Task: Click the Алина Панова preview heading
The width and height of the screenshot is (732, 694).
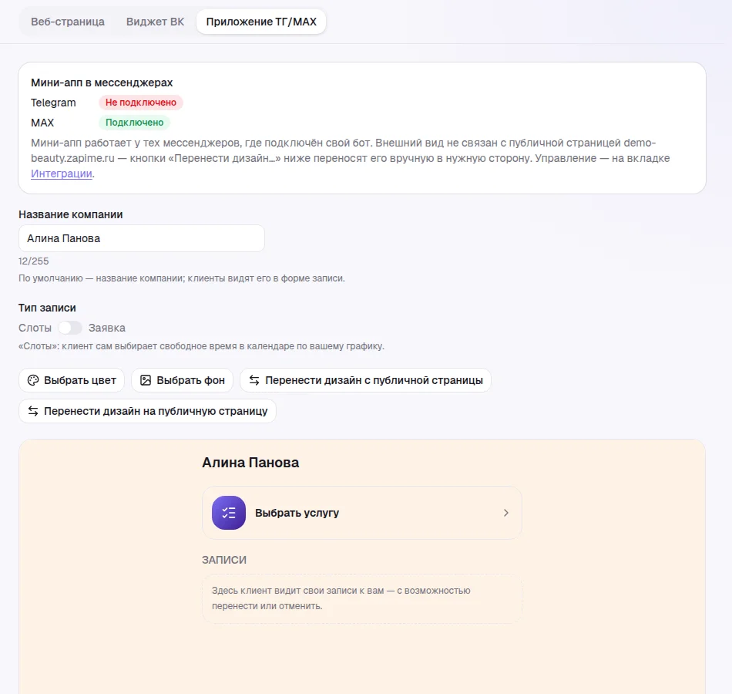Action: click(250, 463)
